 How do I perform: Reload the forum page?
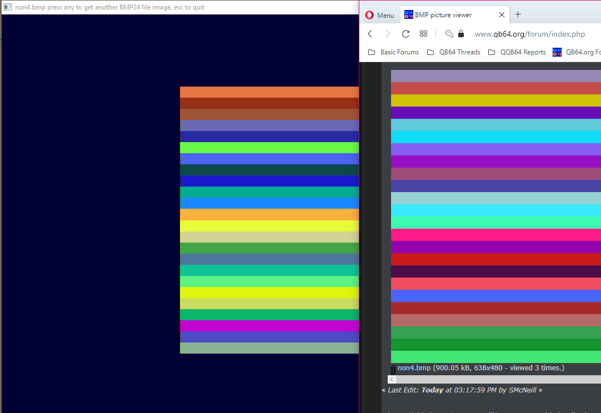[405, 34]
